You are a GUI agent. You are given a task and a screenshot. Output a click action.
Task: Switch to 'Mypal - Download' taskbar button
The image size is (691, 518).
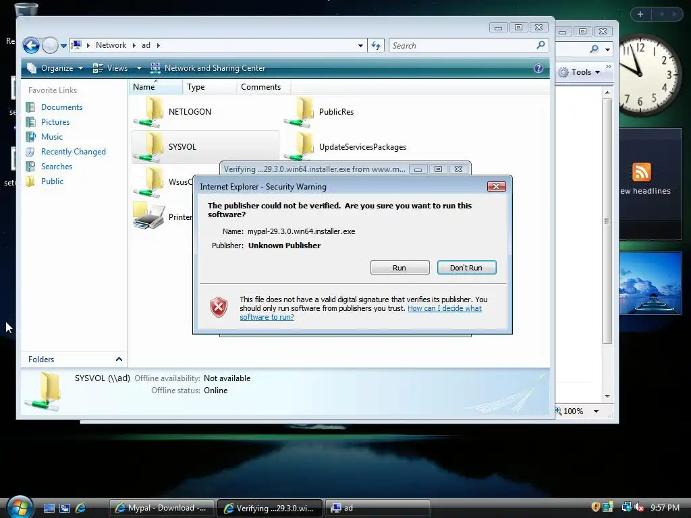[x=161, y=508]
